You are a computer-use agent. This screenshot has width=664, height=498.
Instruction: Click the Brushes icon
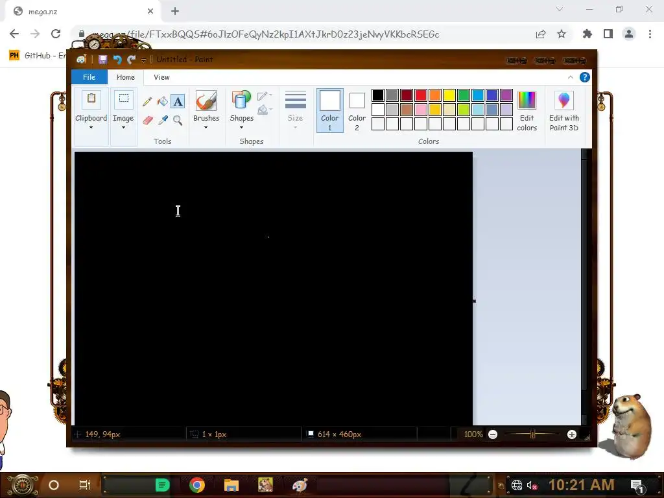pos(206,101)
